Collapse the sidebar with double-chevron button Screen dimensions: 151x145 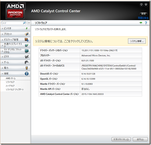coord(29,23)
